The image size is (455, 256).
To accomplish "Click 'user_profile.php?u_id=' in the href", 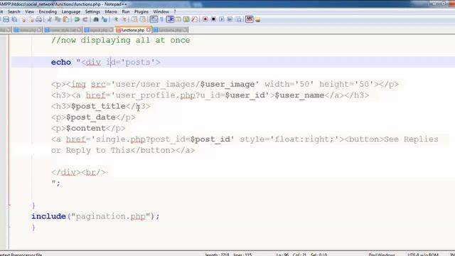I will [x=171, y=95].
